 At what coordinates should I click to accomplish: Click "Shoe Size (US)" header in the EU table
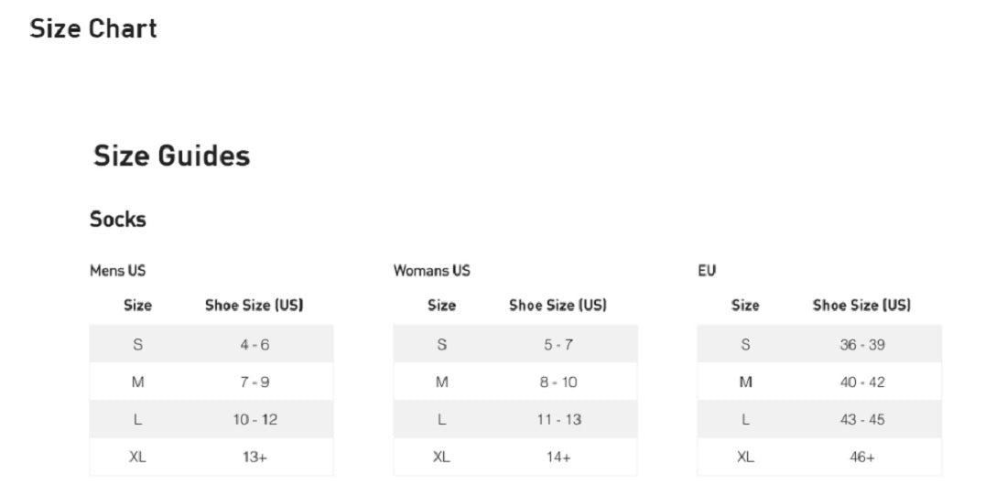pyautogui.click(x=861, y=306)
